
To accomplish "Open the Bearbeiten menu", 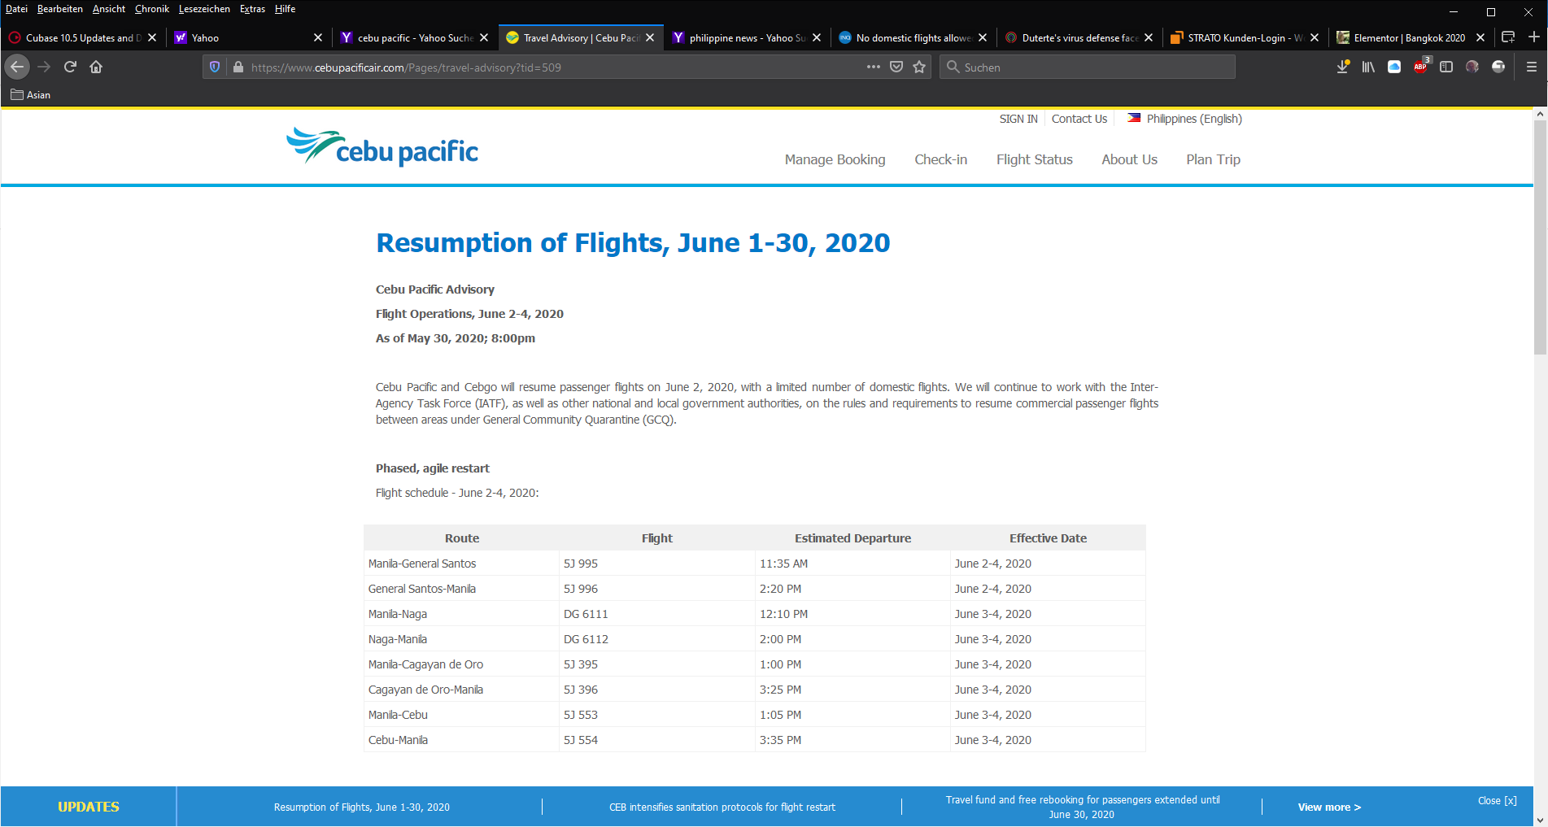I will (59, 9).
